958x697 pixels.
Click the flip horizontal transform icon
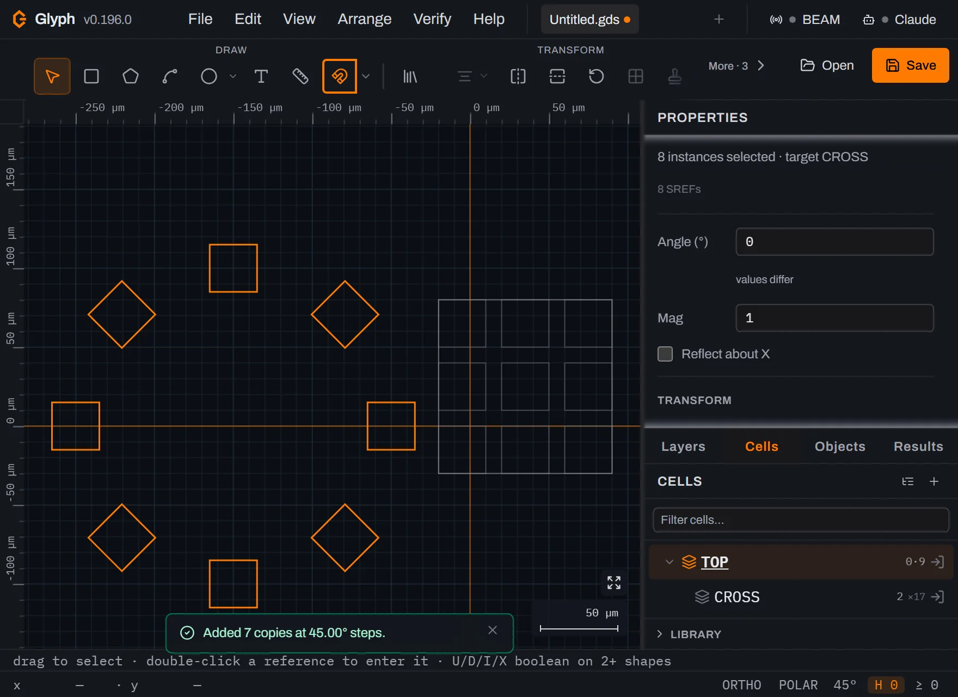click(x=518, y=76)
